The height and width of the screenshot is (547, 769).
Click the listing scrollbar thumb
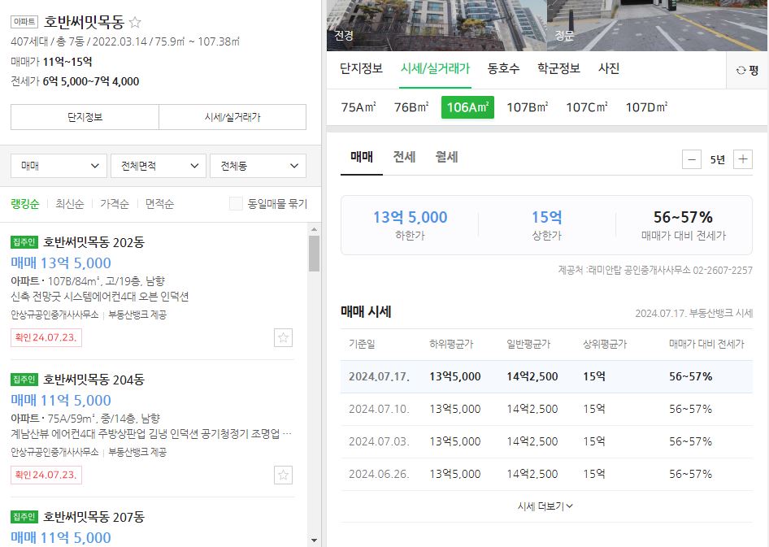coord(315,254)
